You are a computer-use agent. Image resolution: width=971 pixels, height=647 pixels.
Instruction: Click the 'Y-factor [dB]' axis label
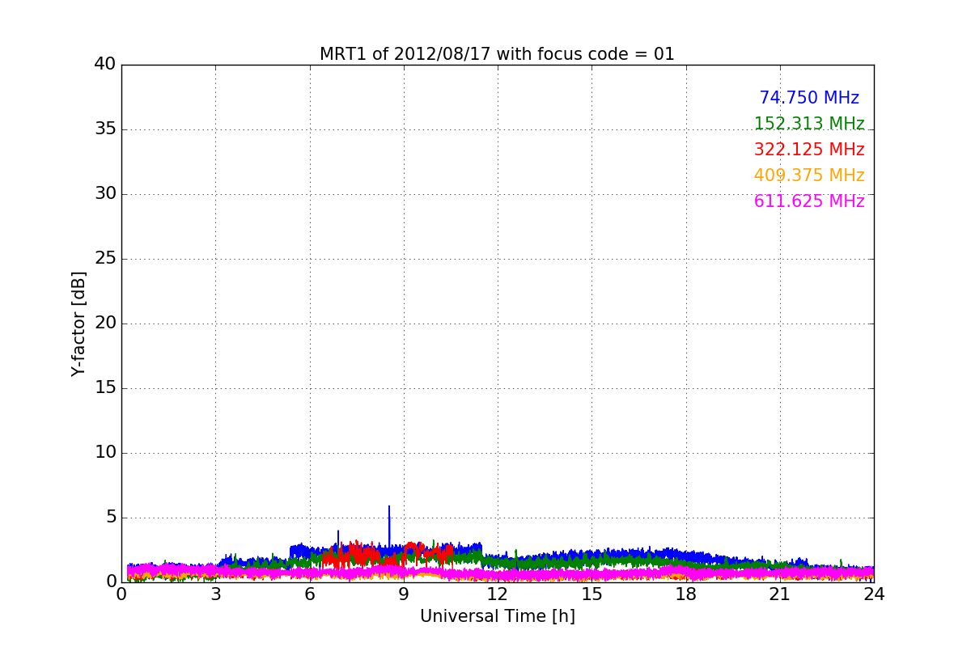[78, 323]
